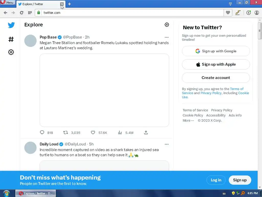Click the browser forward arrow
The width and height of the screenshot is (262, 197).
pyautogui.click(x=13, y=13)
